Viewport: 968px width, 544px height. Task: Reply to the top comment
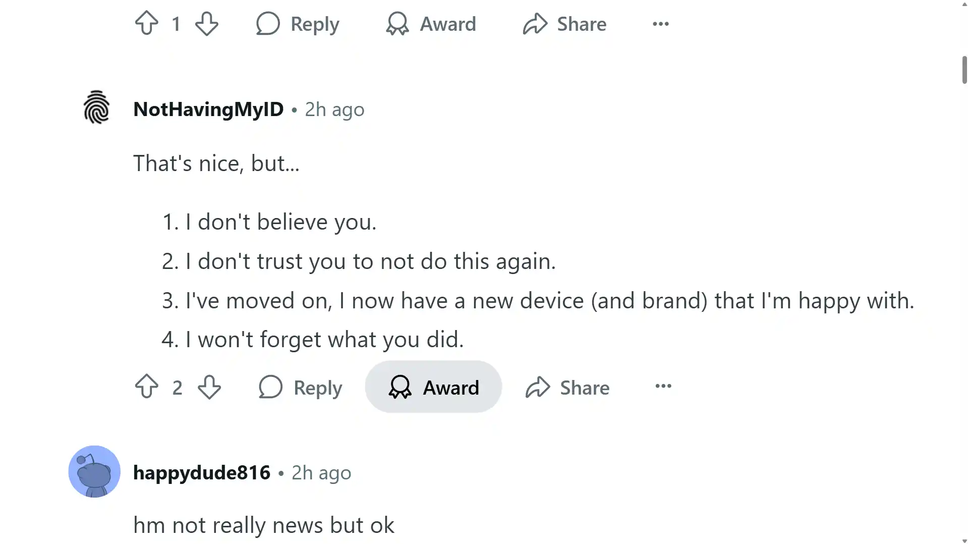tap(298, 24)
